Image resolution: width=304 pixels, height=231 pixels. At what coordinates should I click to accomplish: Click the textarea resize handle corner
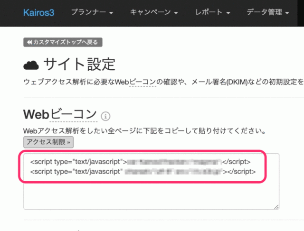coord(276,207)
